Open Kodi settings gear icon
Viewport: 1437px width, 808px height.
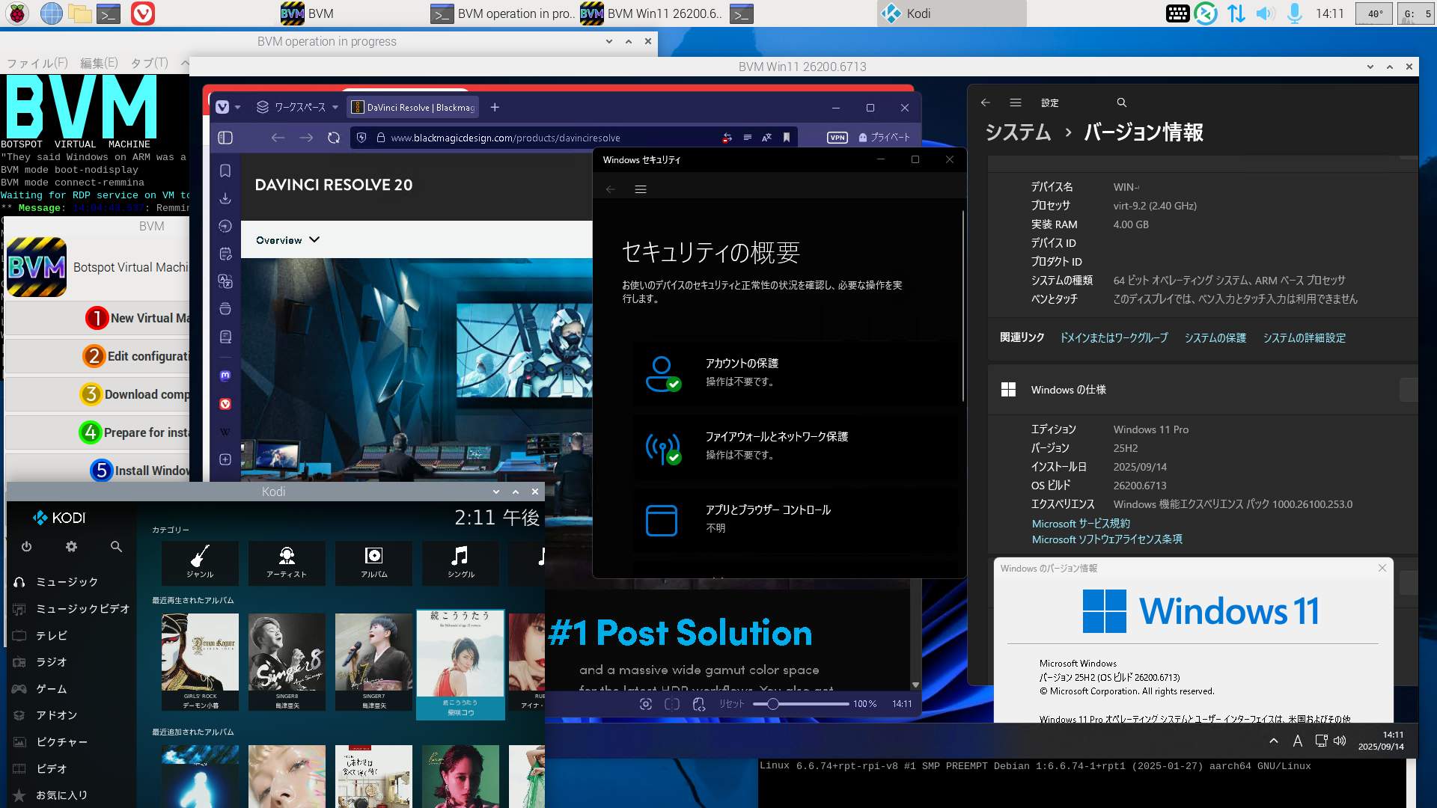[71, 547]
